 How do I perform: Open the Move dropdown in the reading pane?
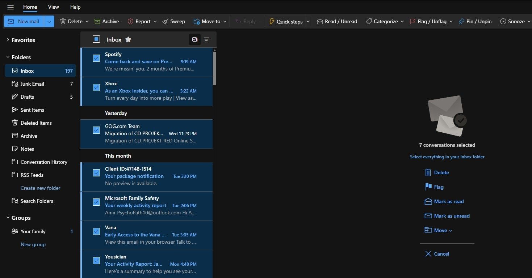[x=439, y=230]
